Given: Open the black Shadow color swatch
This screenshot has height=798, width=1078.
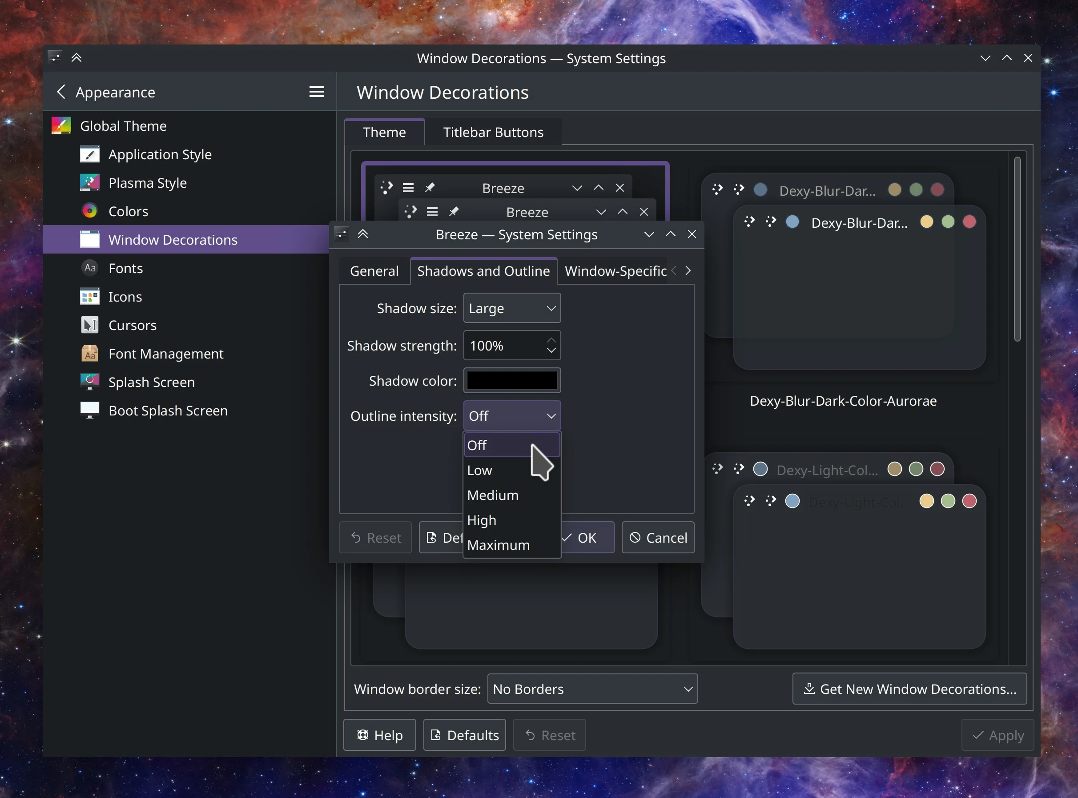Looking at the screenshot, I should 511,381.
